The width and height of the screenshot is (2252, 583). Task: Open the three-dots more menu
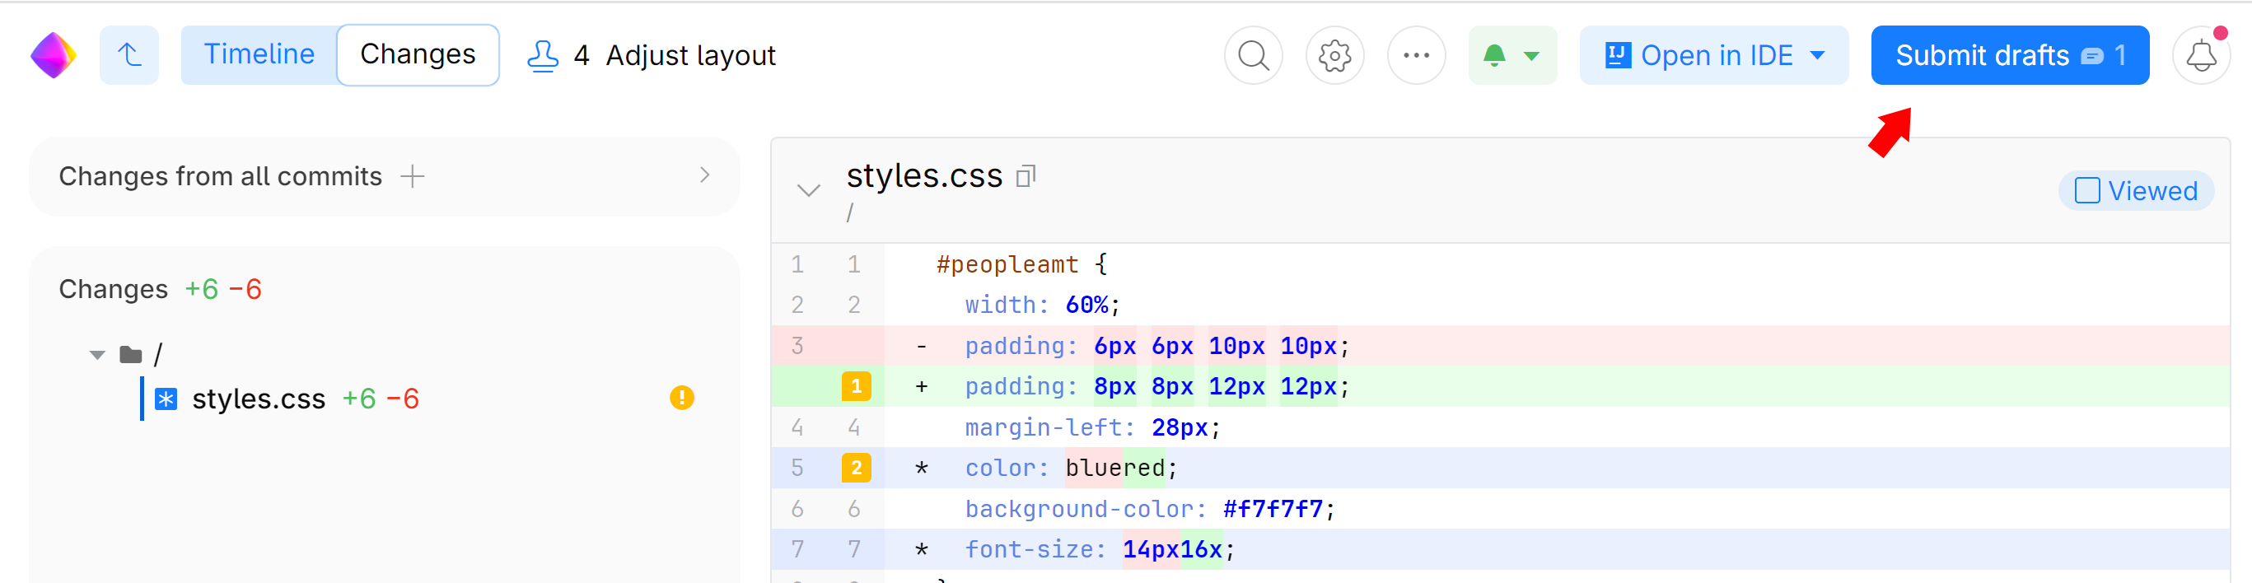(x=1415, y=55)
